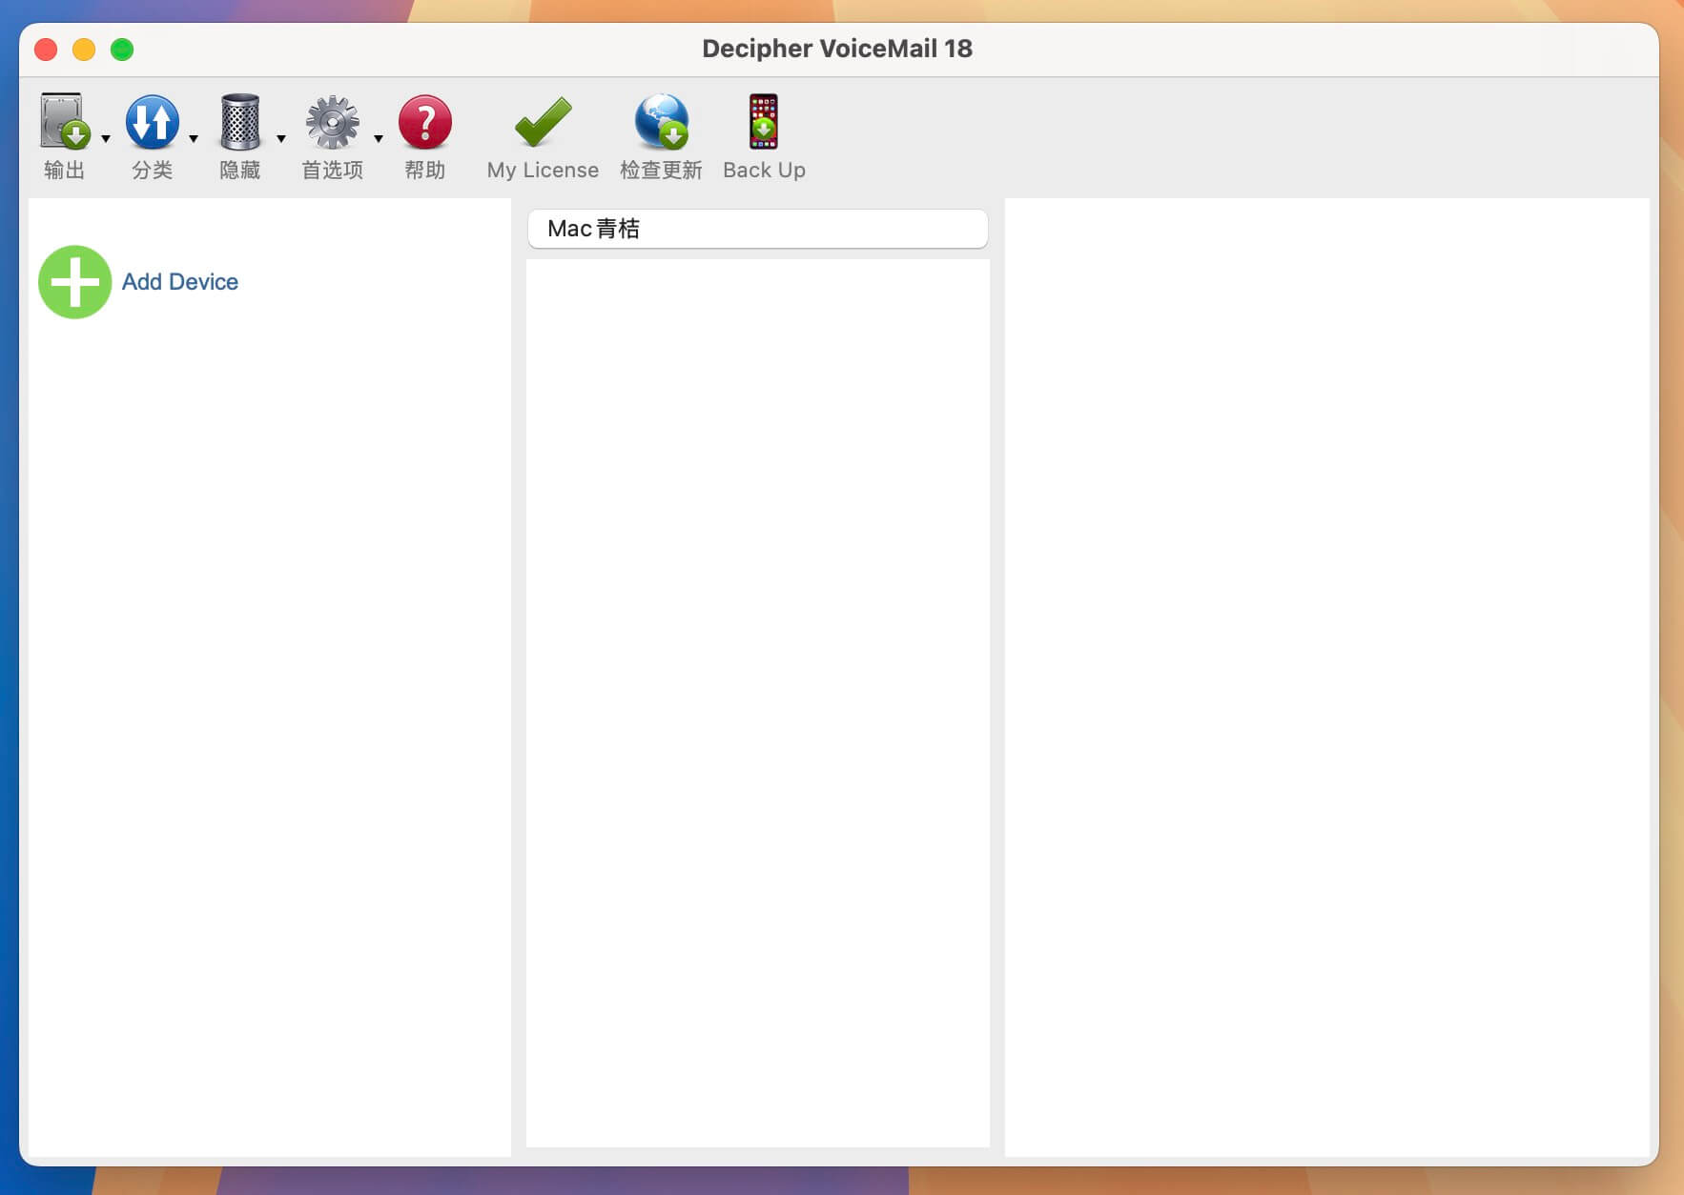
Task: Click the 分类 sort arrows icon
Action: point(153,122)
